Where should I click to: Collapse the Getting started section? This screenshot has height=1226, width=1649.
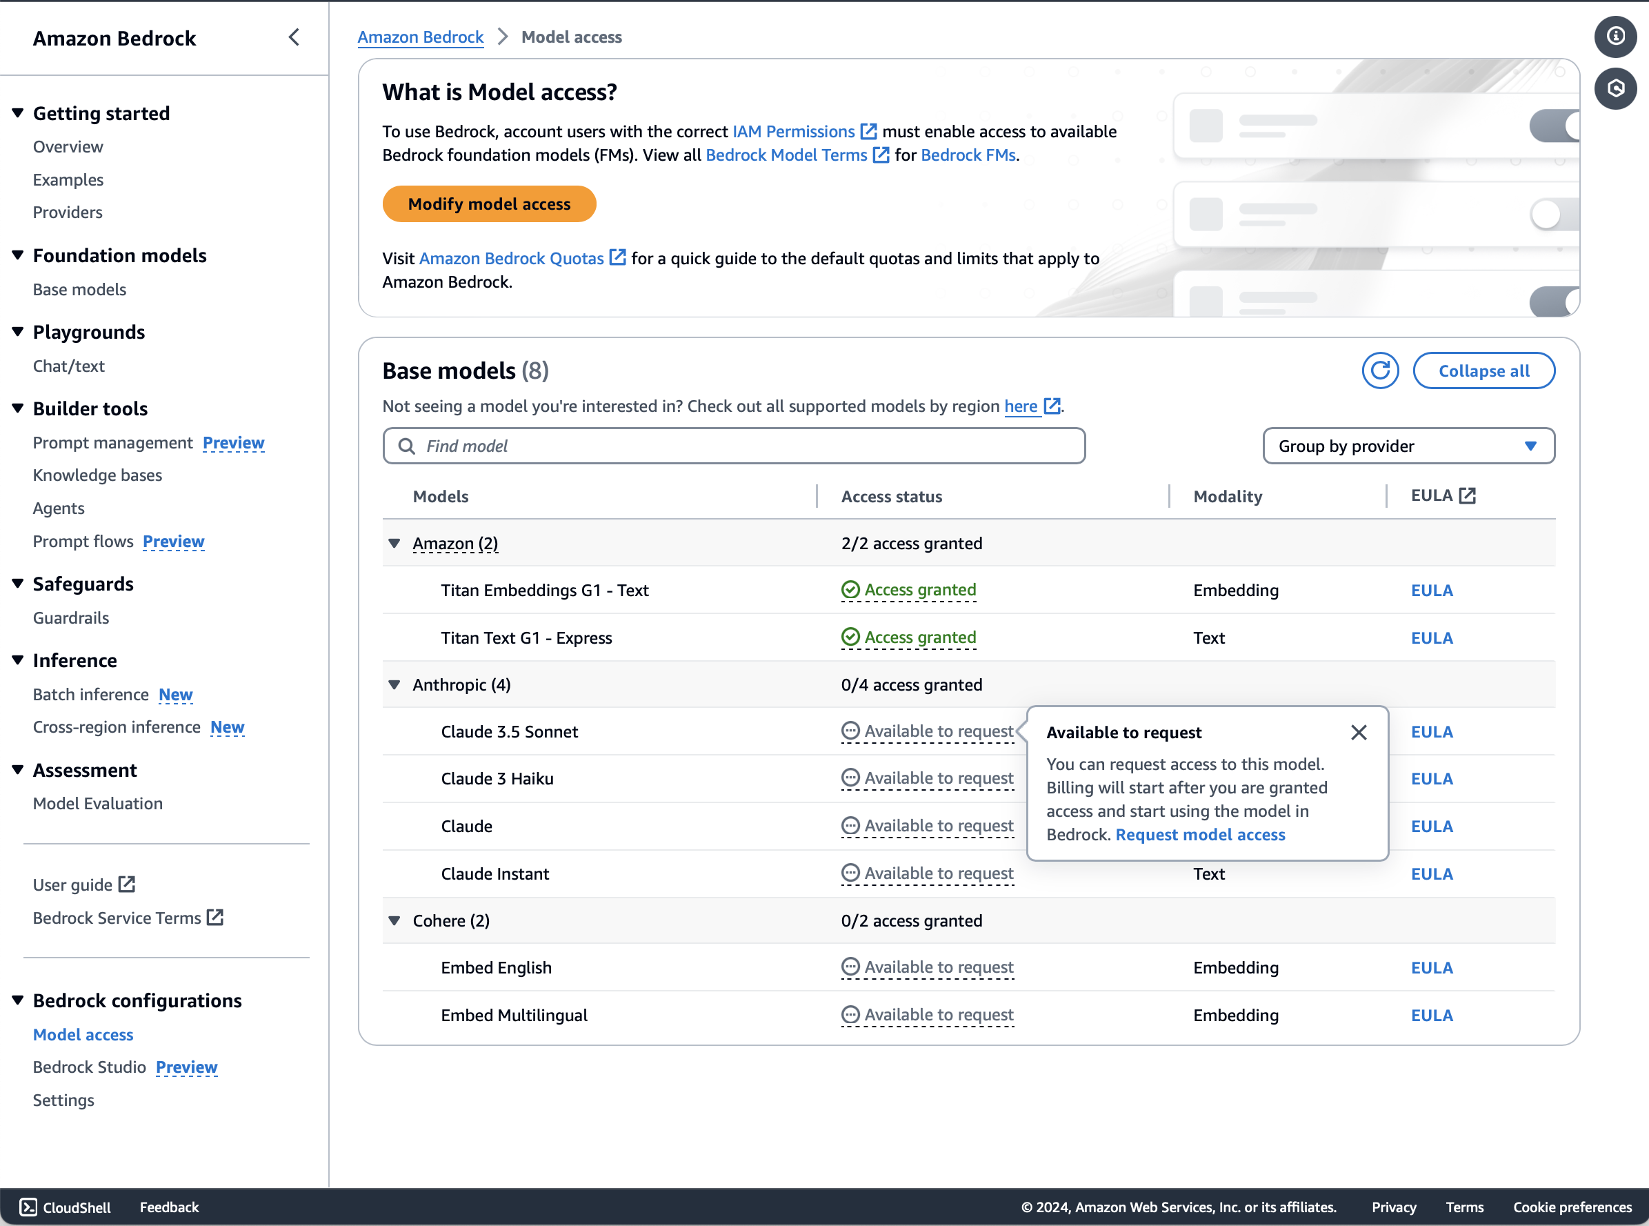[x=18, y=113]
